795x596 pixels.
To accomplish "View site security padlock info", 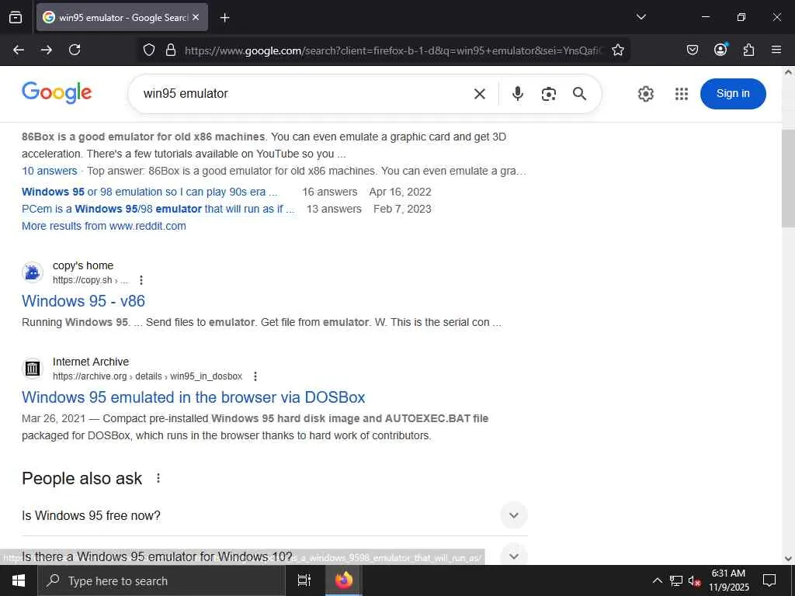I will click(171, 50).
